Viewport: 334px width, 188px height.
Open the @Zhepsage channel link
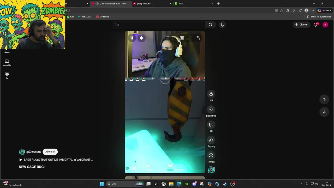(34, 152)
